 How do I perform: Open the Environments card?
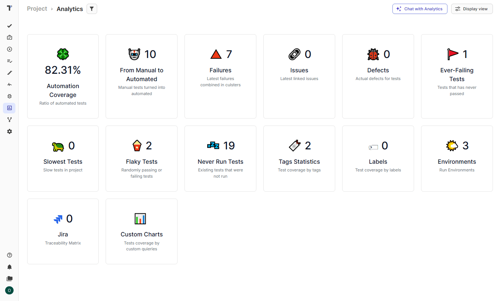click(457, 159)
